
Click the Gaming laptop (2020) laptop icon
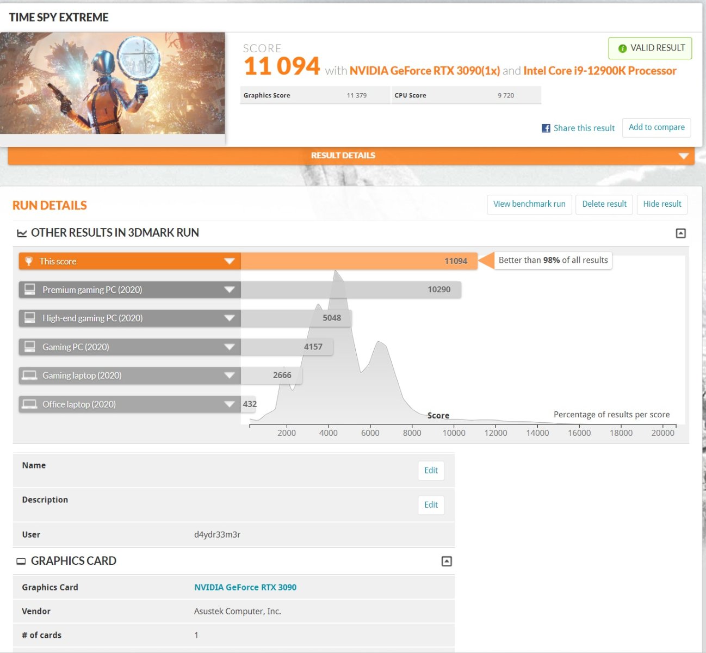pos(30,375)
